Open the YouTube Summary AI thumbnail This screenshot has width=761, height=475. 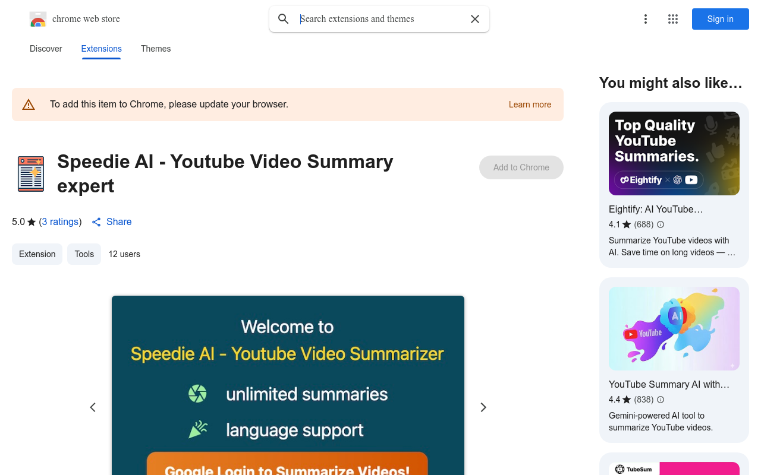674,328
